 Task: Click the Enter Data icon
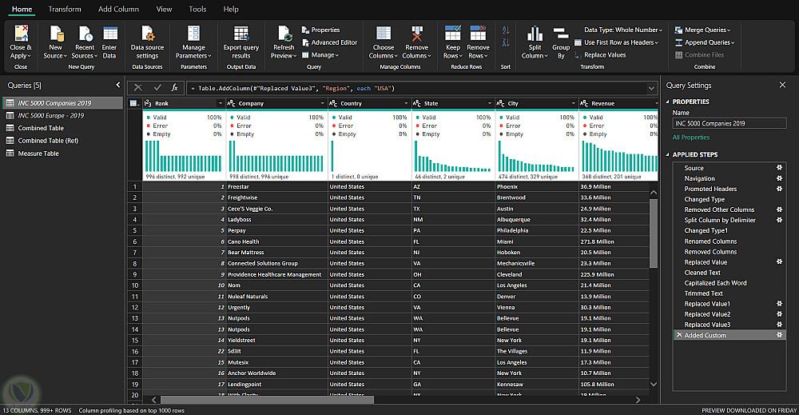pyautogui.click(x=109, y=34)
